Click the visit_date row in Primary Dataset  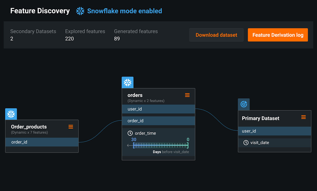click(275, 143)
